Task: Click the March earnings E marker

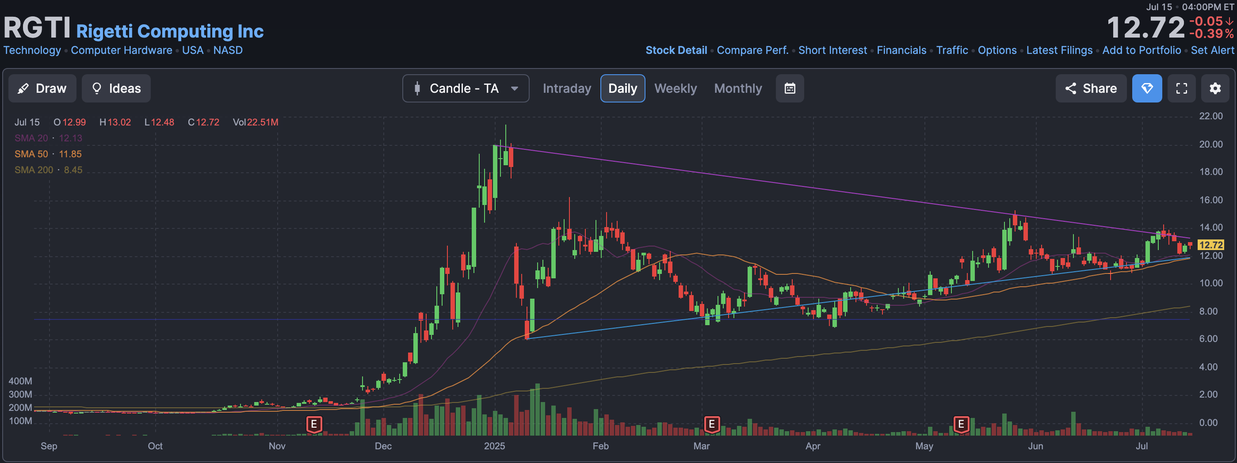Action: (712, 424)
